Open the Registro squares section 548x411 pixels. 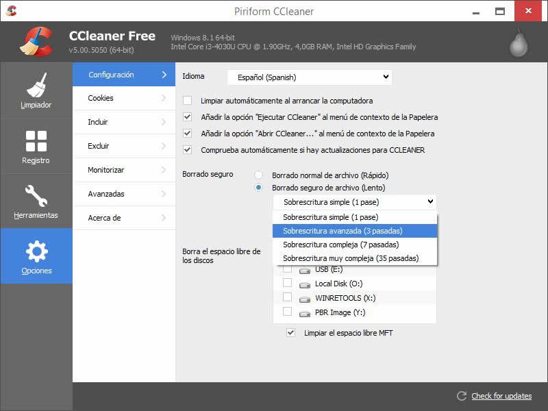point(36,146)
